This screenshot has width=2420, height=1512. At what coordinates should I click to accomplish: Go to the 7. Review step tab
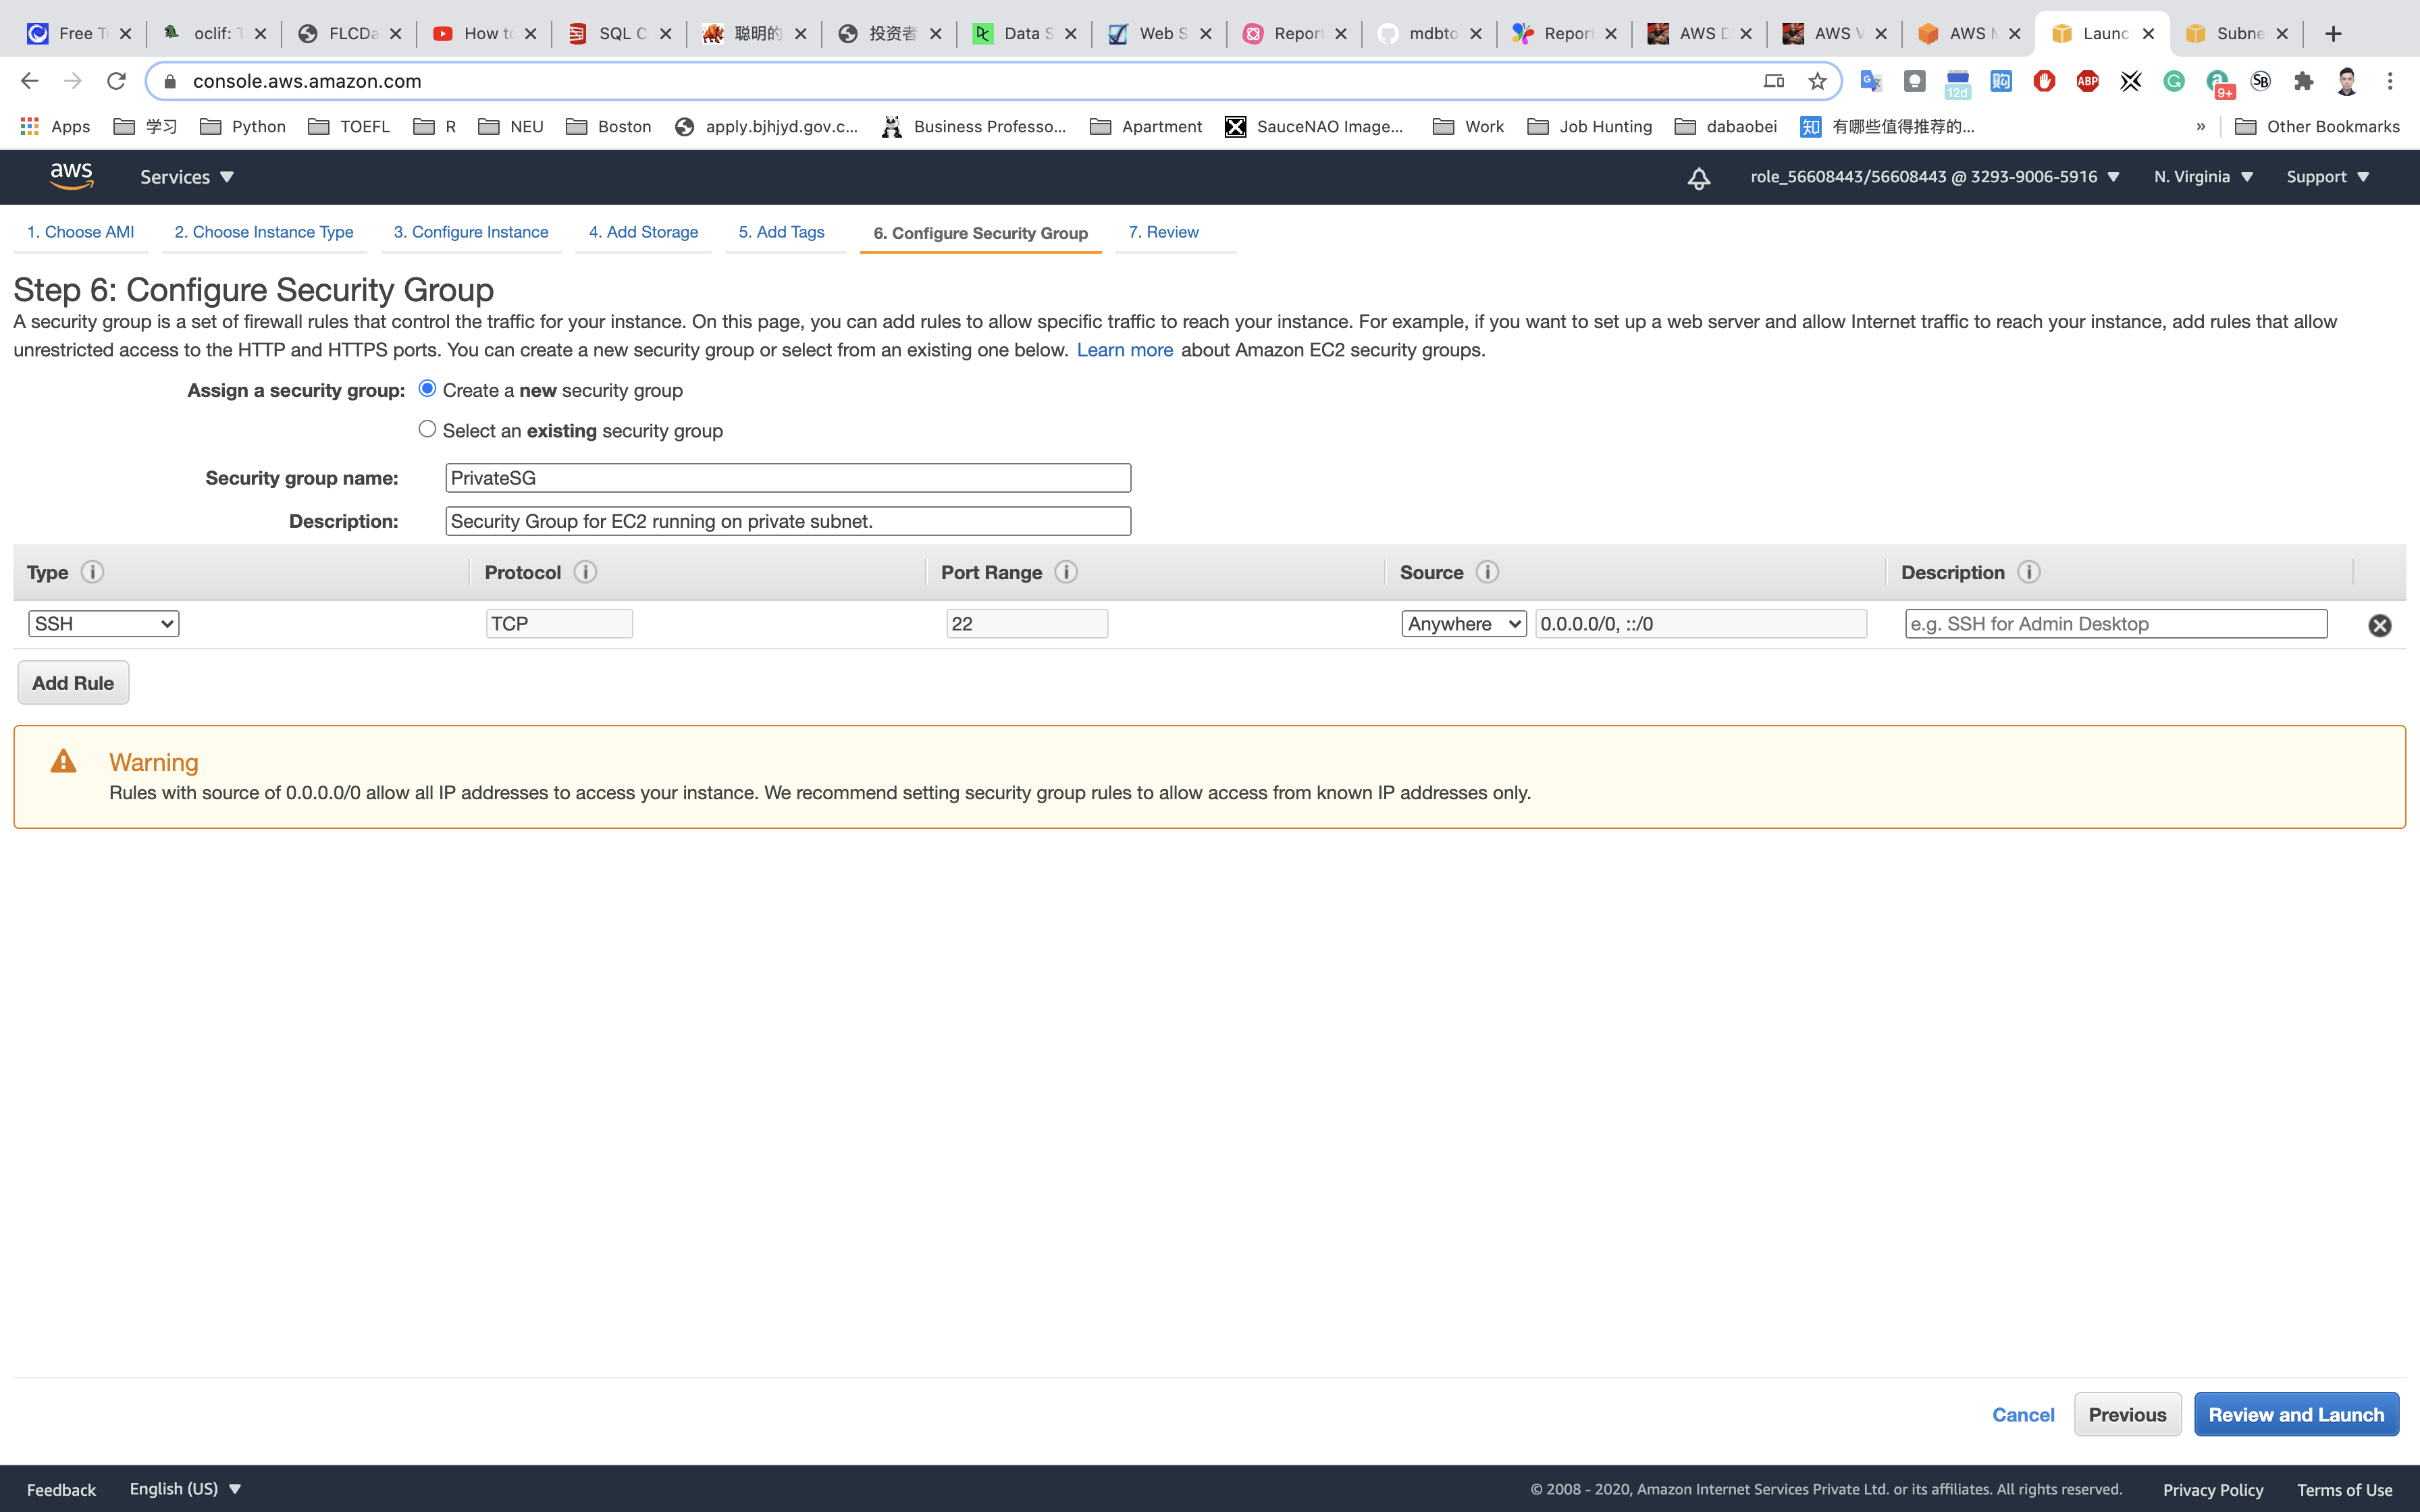1163,232
